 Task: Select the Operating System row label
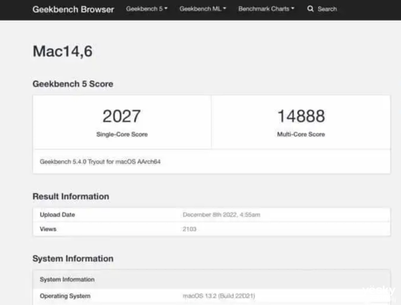65,296
